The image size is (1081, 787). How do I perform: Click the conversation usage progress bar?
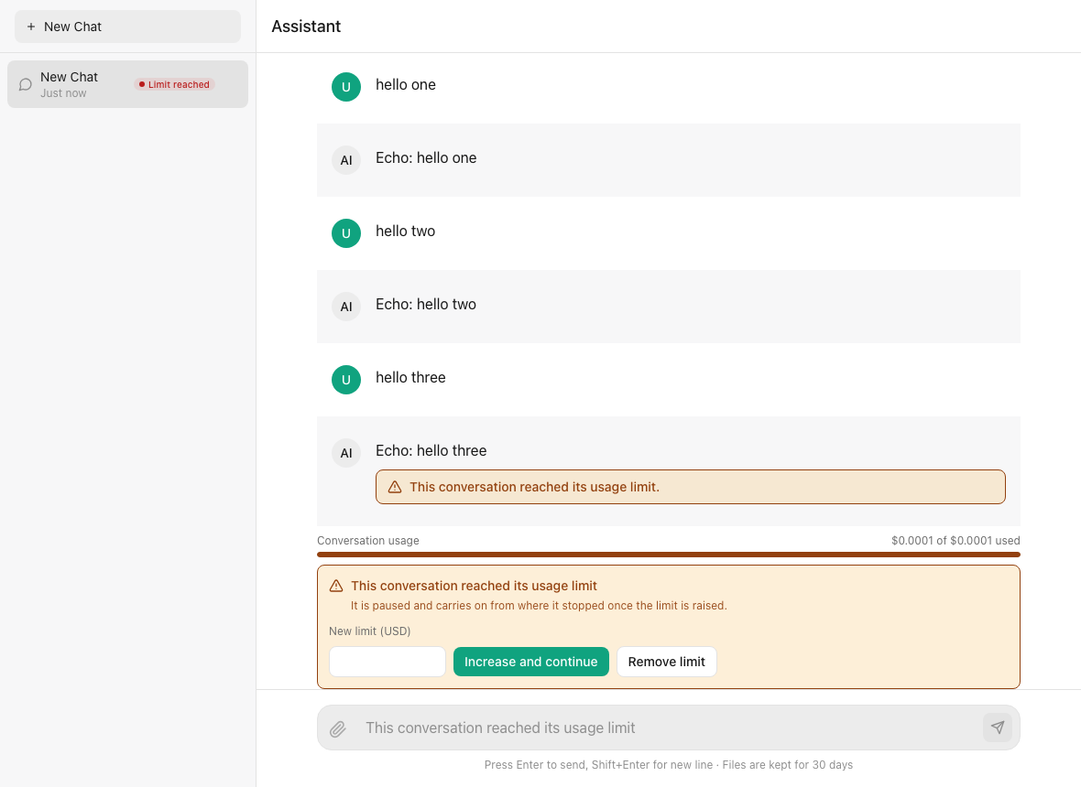(669, 555)
